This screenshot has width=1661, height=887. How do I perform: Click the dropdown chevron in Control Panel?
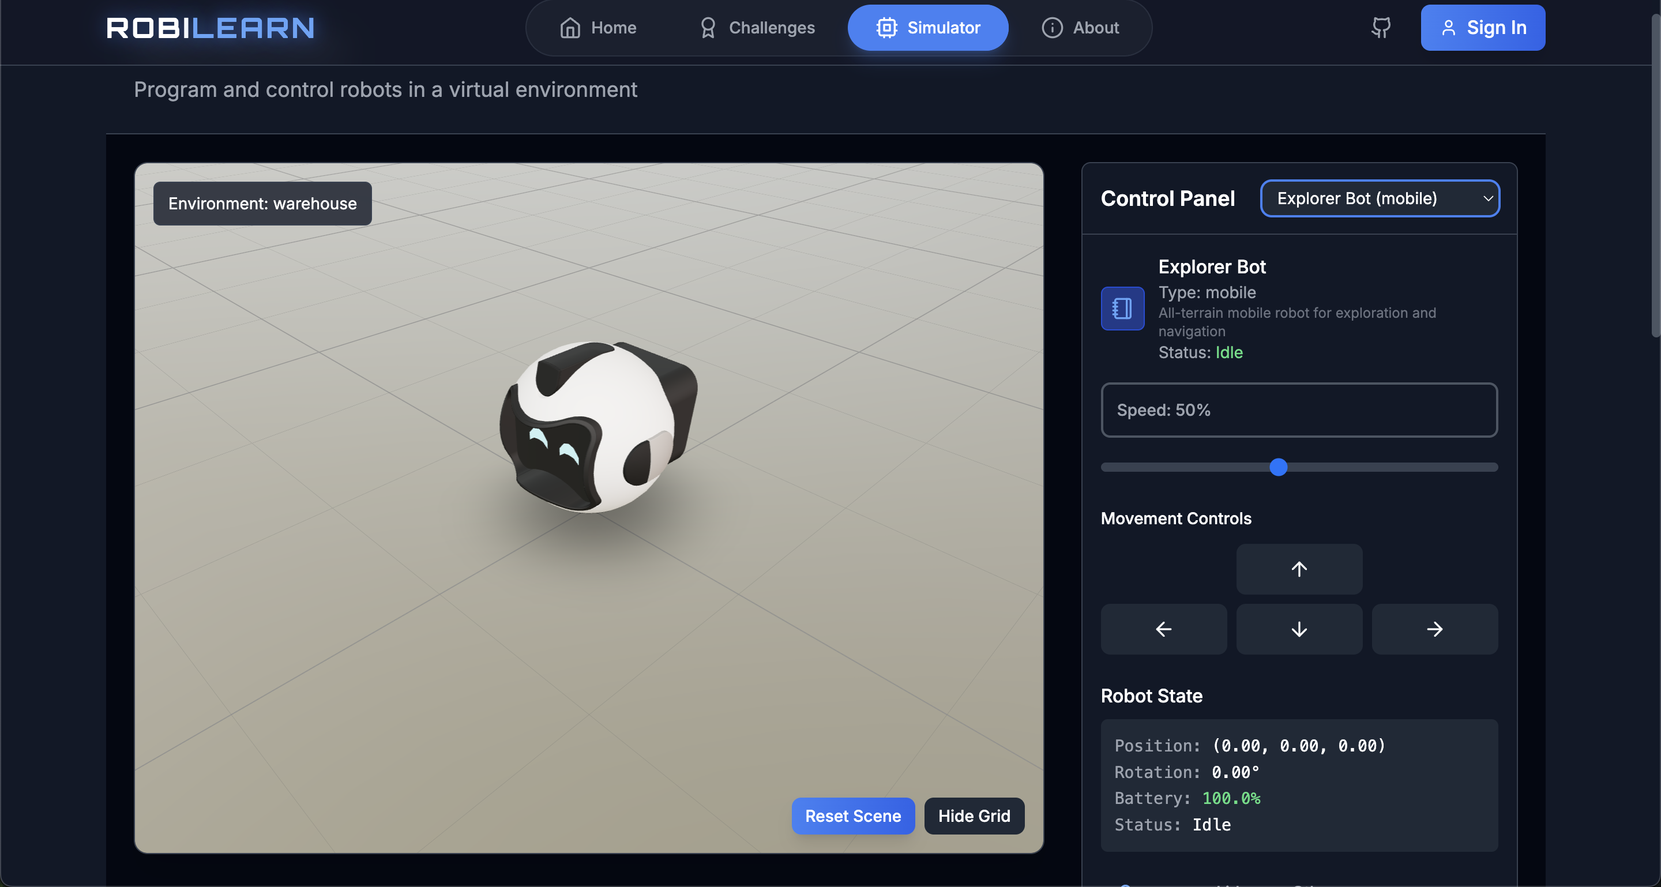click(x=1487, y=198)
